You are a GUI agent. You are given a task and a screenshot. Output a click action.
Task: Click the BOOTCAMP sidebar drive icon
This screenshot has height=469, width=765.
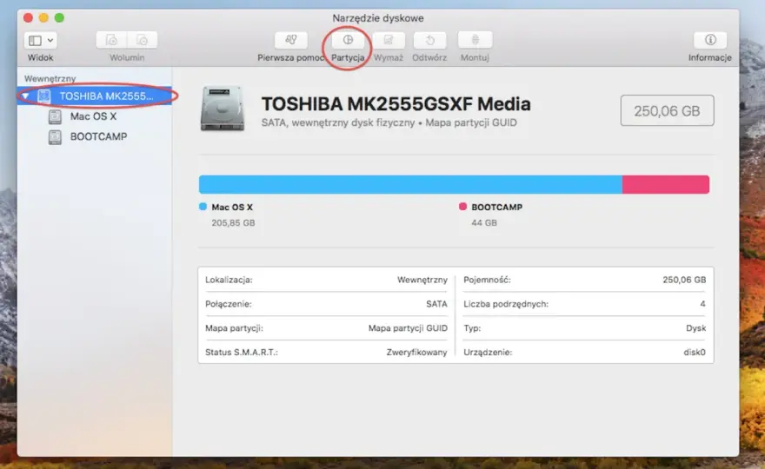[55, 137]
